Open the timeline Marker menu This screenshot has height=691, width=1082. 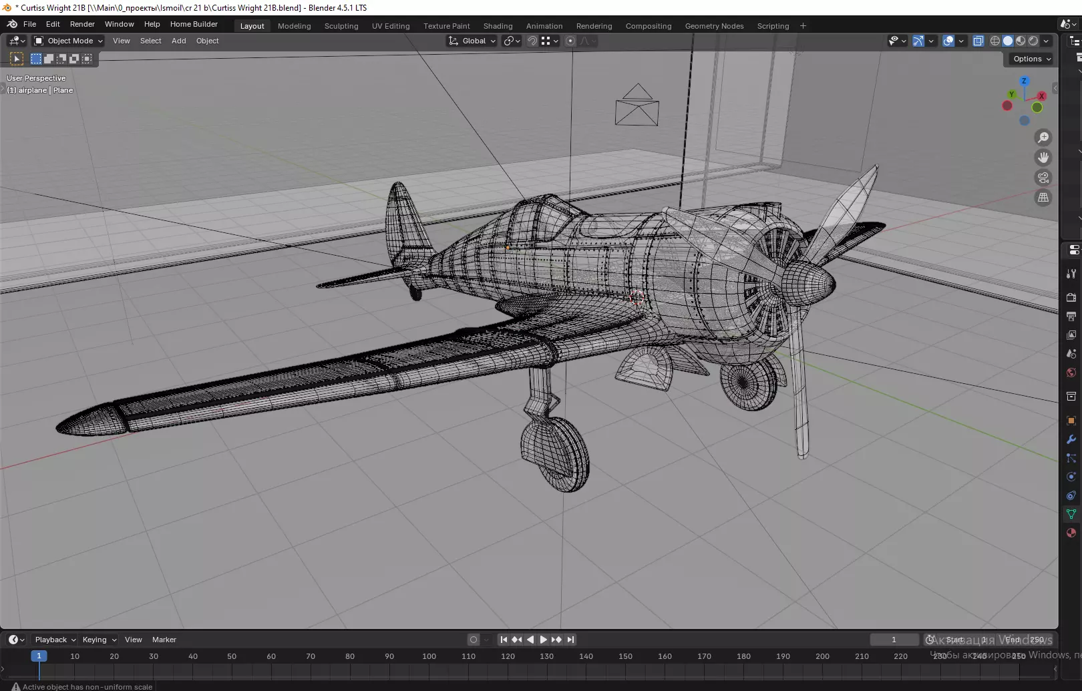164,640
